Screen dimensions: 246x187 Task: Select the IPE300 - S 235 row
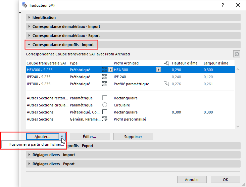130,84
